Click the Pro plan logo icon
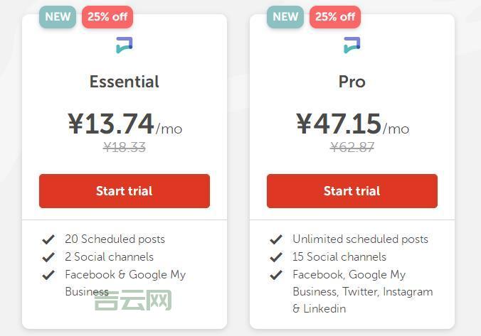481x336 pixels. click(352, 45)
